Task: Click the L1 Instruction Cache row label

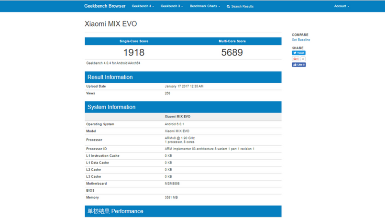Action: tap(103, 156)
